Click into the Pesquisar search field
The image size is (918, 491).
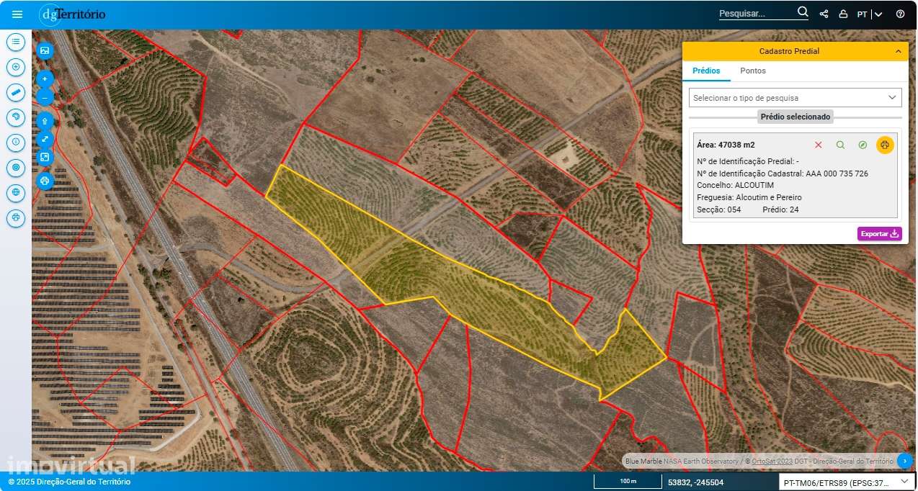(x=756, y=14)
